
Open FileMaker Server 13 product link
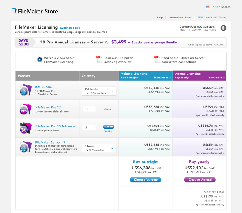pyautogui.click(x=50, y=142)
